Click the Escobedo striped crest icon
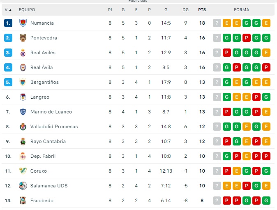This screenshot has height=210, width=277. (23, 201)
